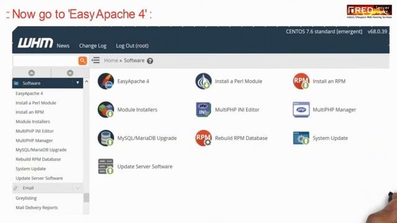The image size is (397, 223).
Task: Select MySQL/MariaDB Upgrade in sidebar
Action: pos(41,150)
